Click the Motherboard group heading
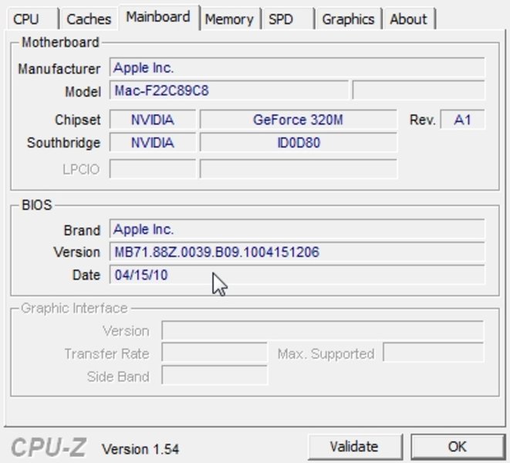This screenshot has height=463, width=510. [x=60, y=42]
